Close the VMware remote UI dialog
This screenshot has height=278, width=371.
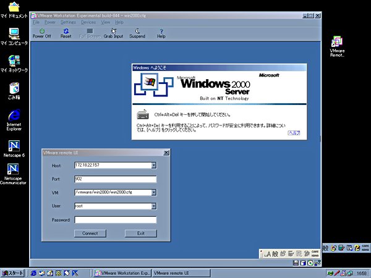click(166, 153)
